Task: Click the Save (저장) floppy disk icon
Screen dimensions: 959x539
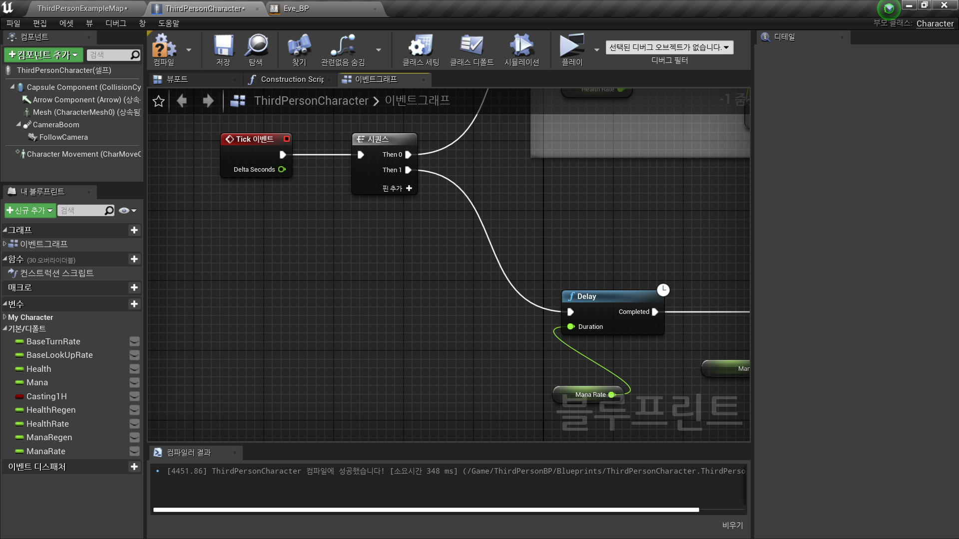Action: 223,46
